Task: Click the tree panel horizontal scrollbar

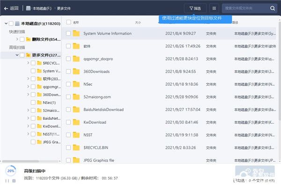Action: click(20, 161)
